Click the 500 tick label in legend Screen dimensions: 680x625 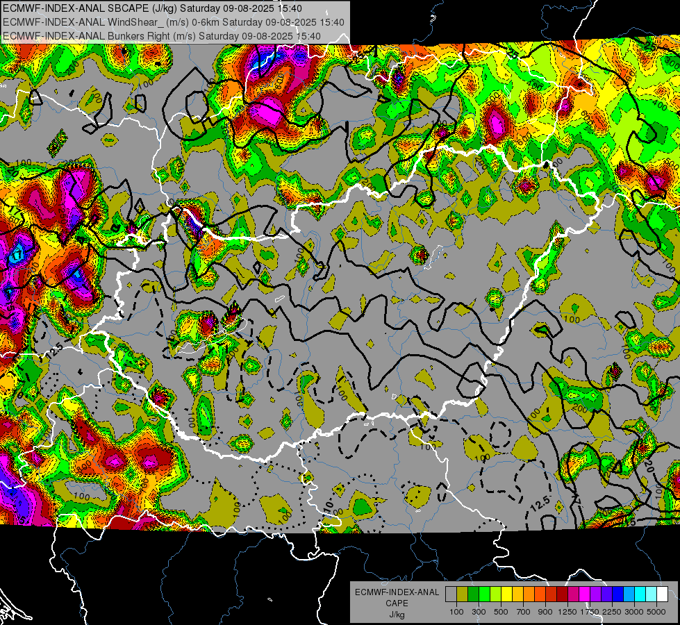coord(501,612)
